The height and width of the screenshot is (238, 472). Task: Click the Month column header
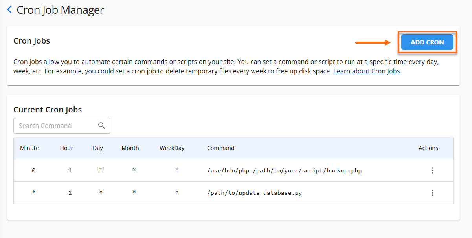130,148
